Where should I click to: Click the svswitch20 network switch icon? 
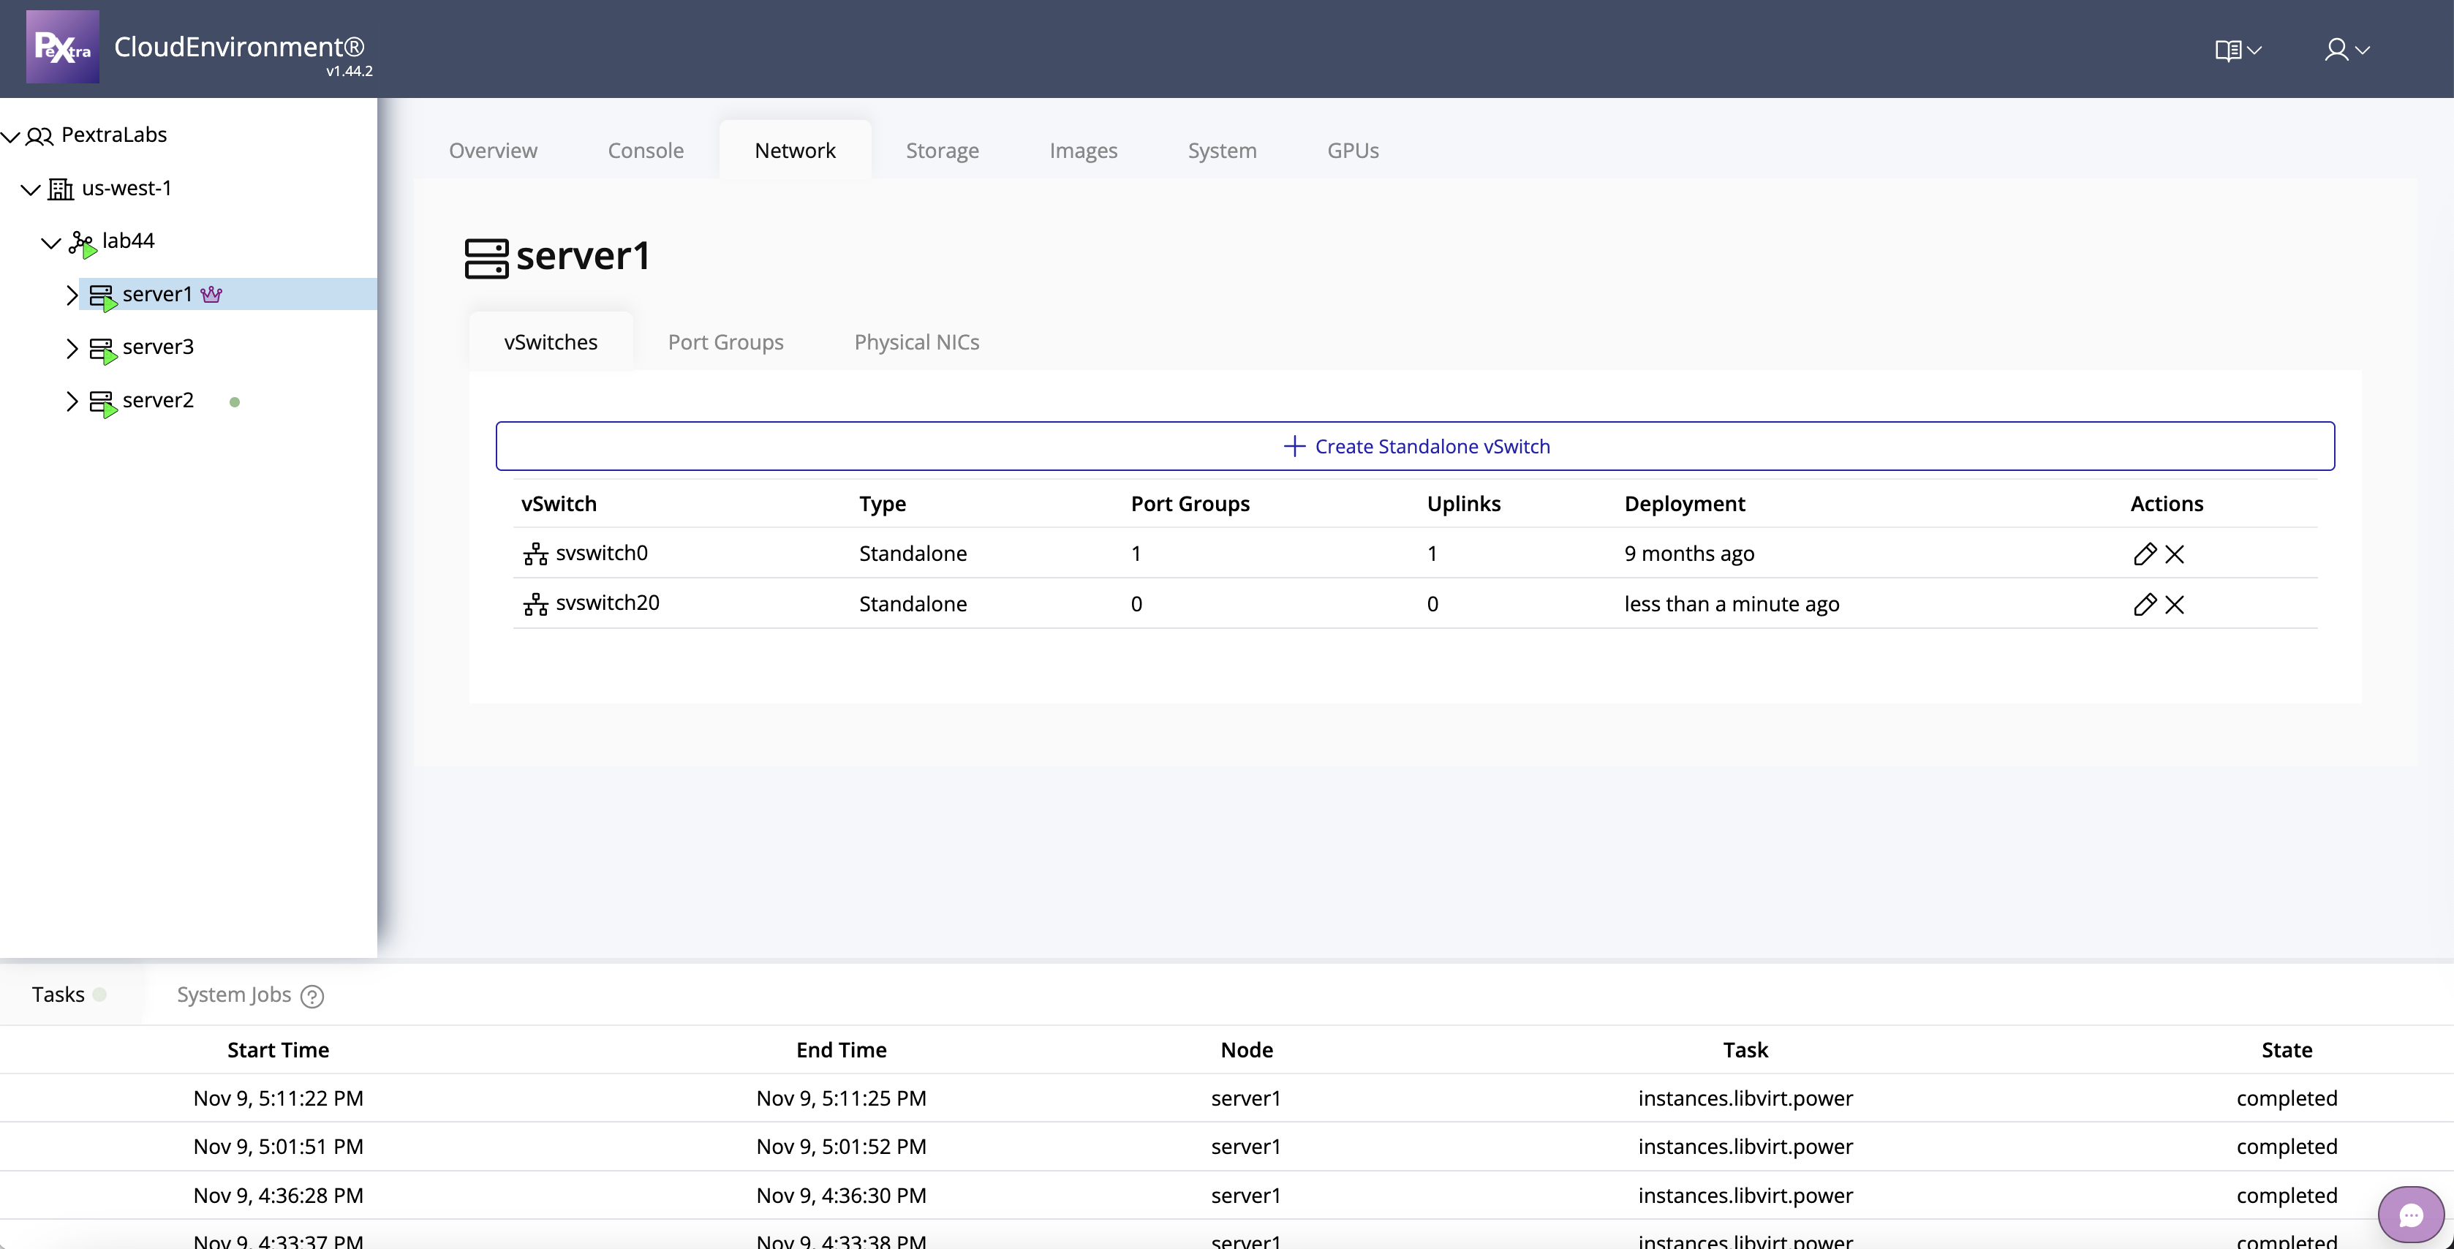[x=535, y=604]
